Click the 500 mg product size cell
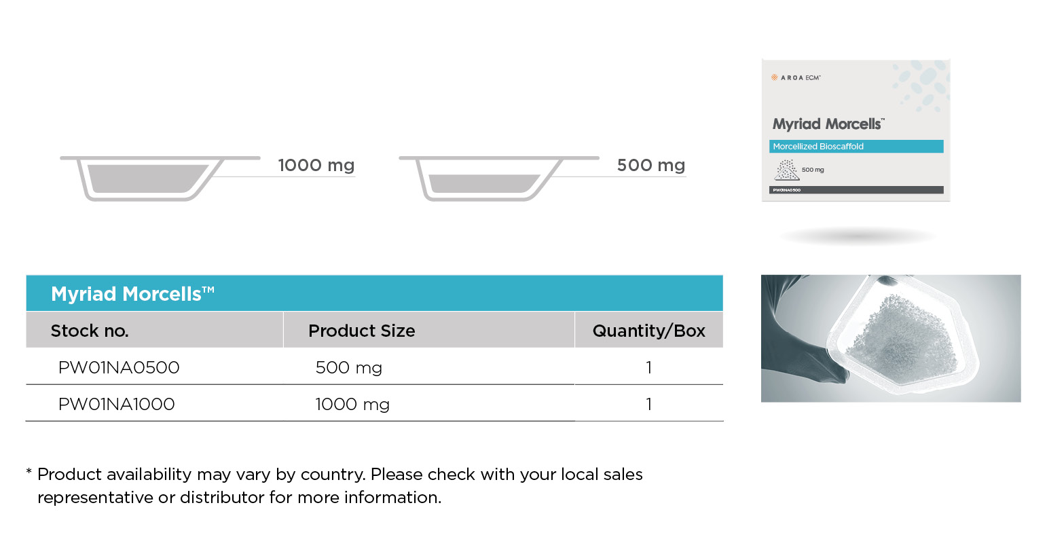 tap(349, 367)
